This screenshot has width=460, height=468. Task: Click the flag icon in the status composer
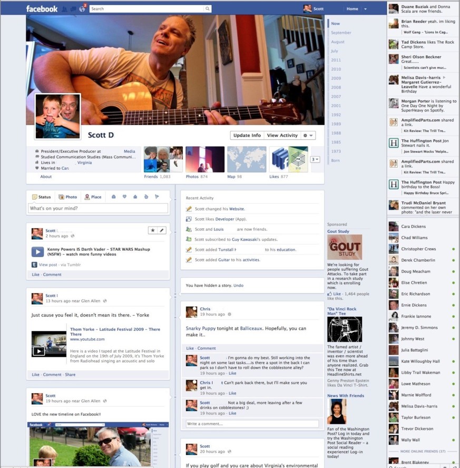[157, 197]
